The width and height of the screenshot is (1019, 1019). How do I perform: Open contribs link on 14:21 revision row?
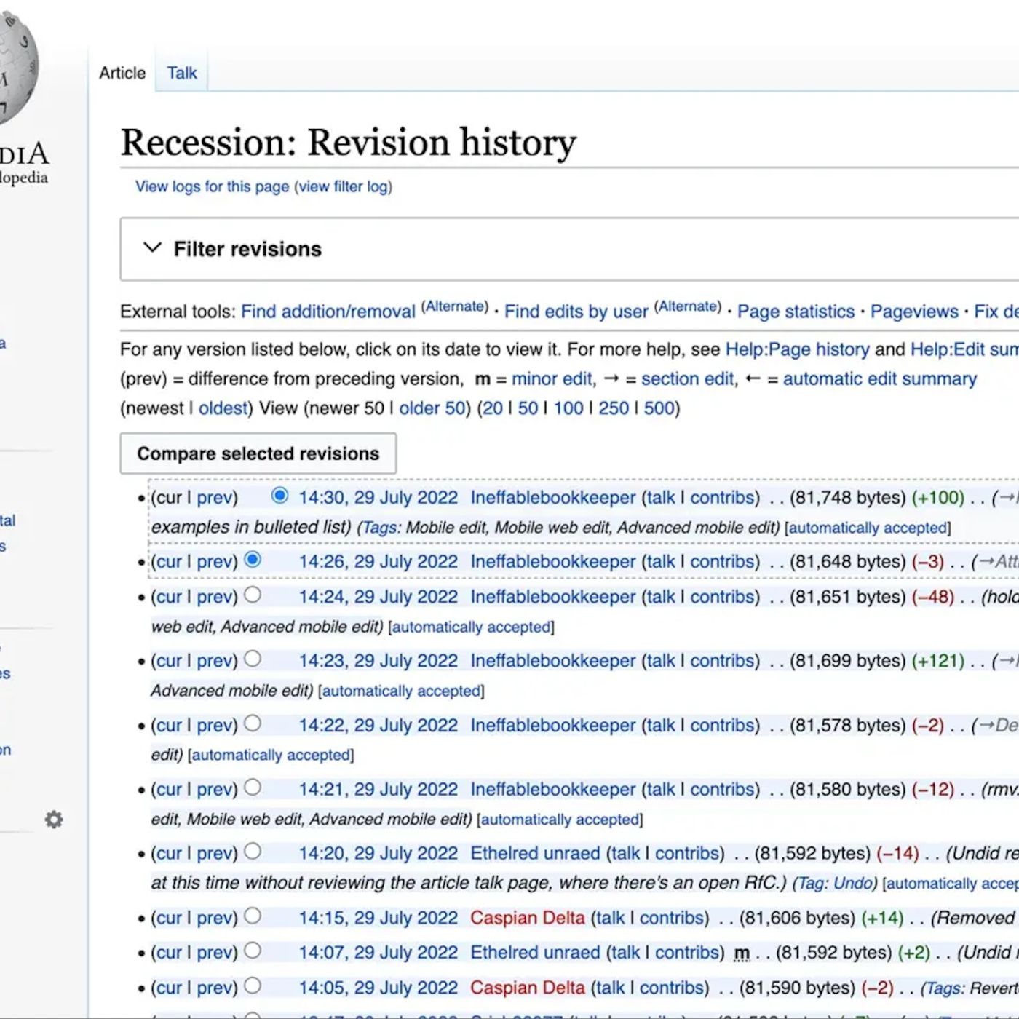[722, 789]
